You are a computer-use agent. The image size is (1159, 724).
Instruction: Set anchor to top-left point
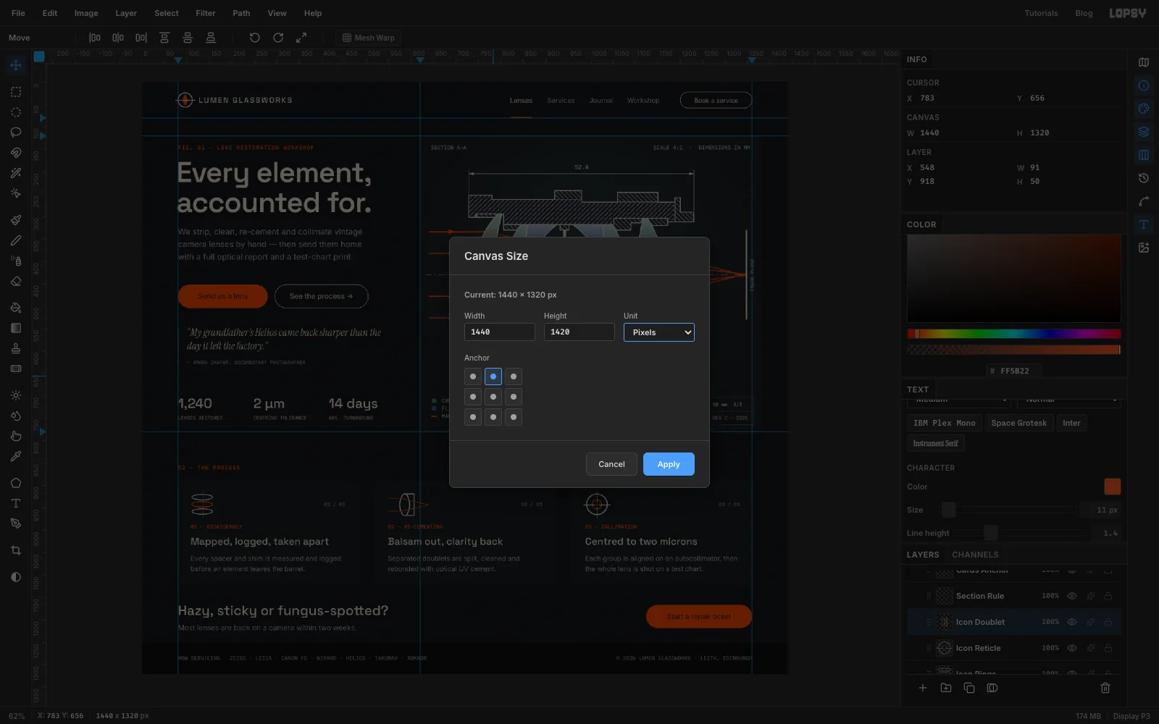pos(473,376)
